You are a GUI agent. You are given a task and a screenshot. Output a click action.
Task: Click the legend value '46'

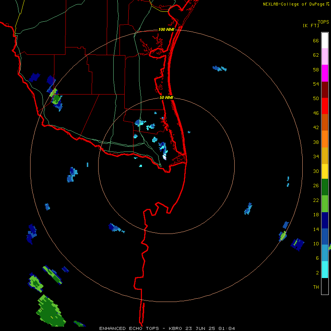pyautogui.click(x=316, y=113)
